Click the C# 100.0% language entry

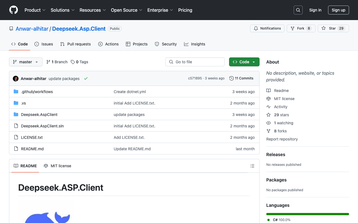[x=279, y=220]
